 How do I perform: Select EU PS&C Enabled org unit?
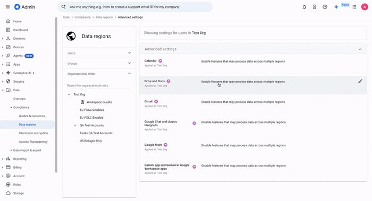[91, 117]
